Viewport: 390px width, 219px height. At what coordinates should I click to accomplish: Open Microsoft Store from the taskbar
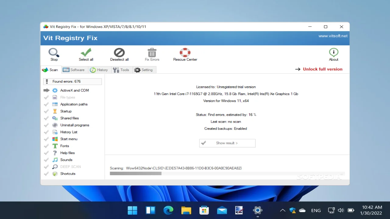click(x=204, y=210)
